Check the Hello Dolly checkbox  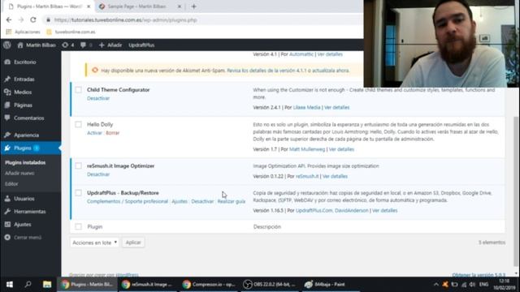click(x=78, y=124)
